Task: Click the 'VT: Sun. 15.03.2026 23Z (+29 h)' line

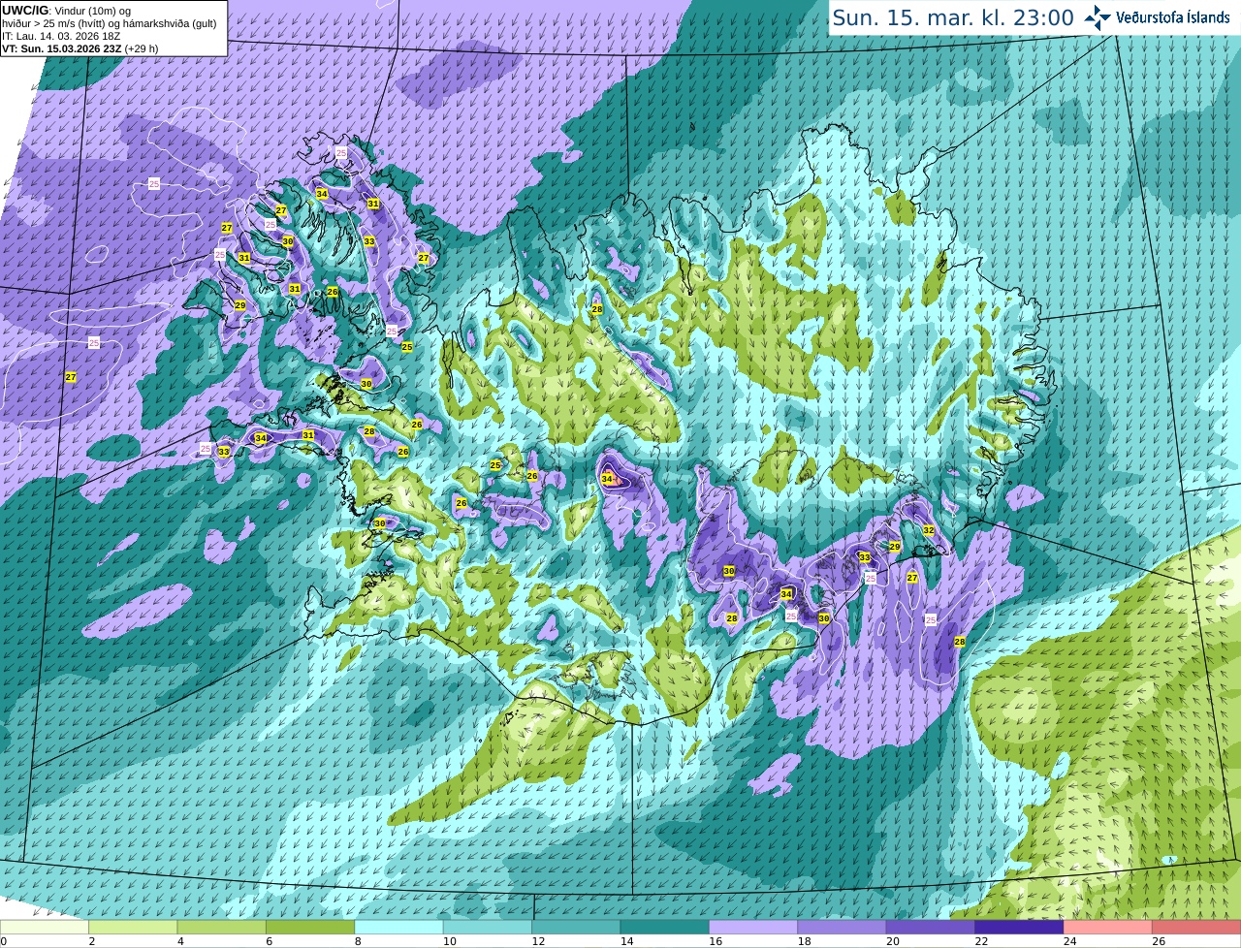Action: (80, 48)
